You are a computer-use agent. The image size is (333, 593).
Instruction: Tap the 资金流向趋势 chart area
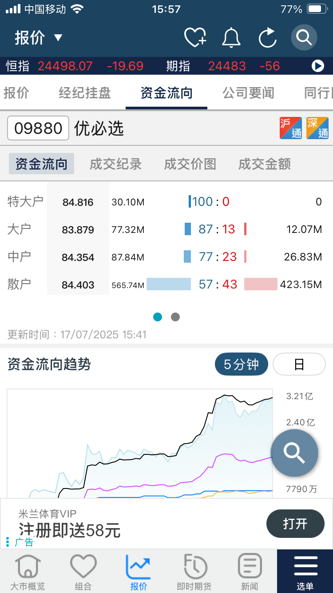pos(140,444)
